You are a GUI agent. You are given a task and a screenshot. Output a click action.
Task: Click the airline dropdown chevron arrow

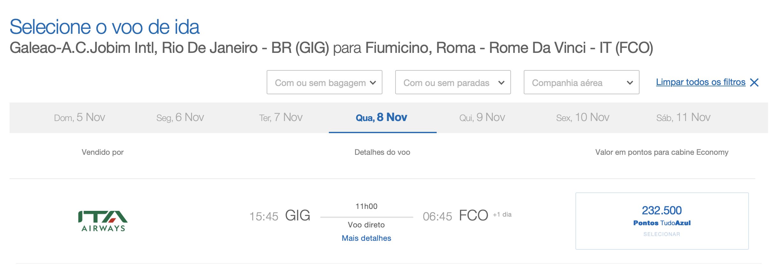[x=630, y=83]
